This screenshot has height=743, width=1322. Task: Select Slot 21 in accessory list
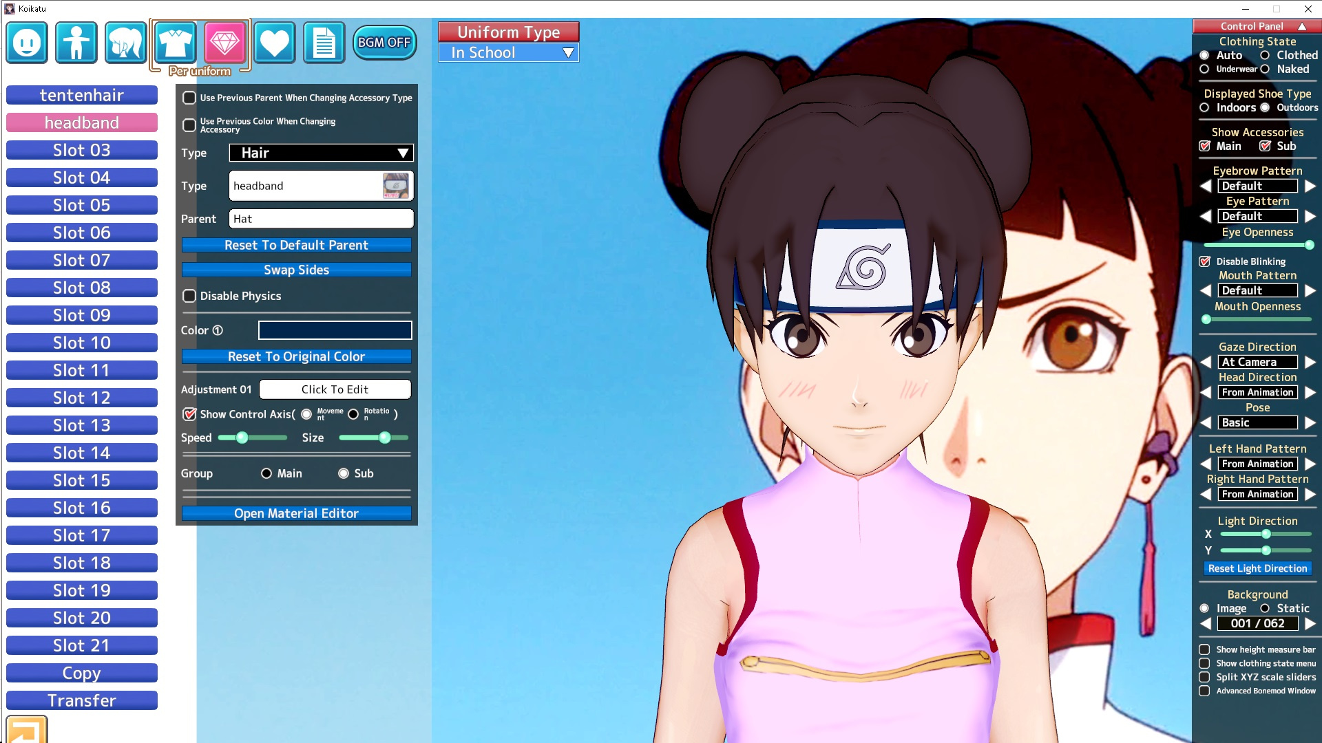point(82,645)
